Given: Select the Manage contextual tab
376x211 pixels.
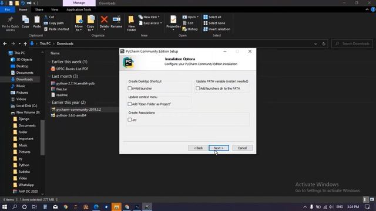Looking at the screenshot, I should (79, 3).
